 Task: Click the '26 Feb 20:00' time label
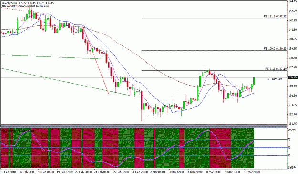click(140, 172)
